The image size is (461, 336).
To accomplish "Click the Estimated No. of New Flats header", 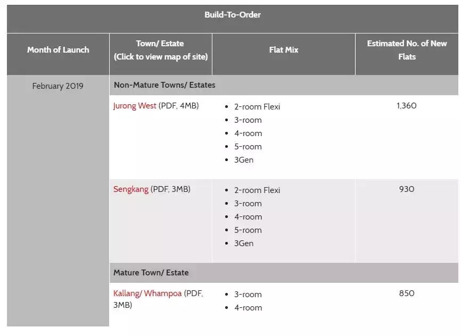I will pos(407,50).
